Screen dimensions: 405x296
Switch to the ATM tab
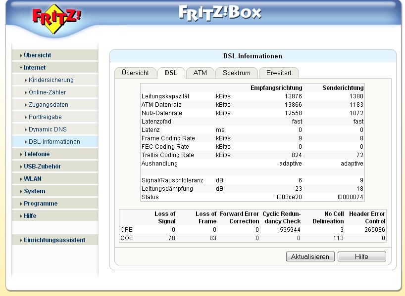pos(200,73)
